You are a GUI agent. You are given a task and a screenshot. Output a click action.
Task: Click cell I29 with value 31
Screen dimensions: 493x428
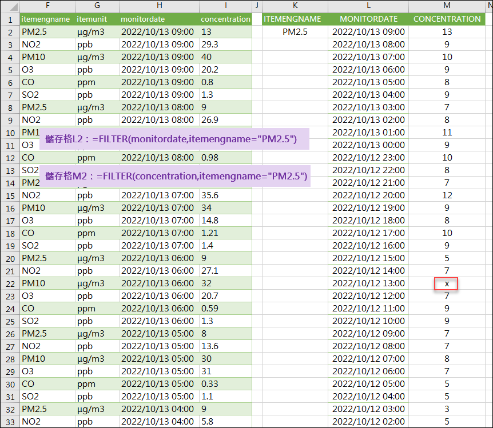(x=226, y=371)
